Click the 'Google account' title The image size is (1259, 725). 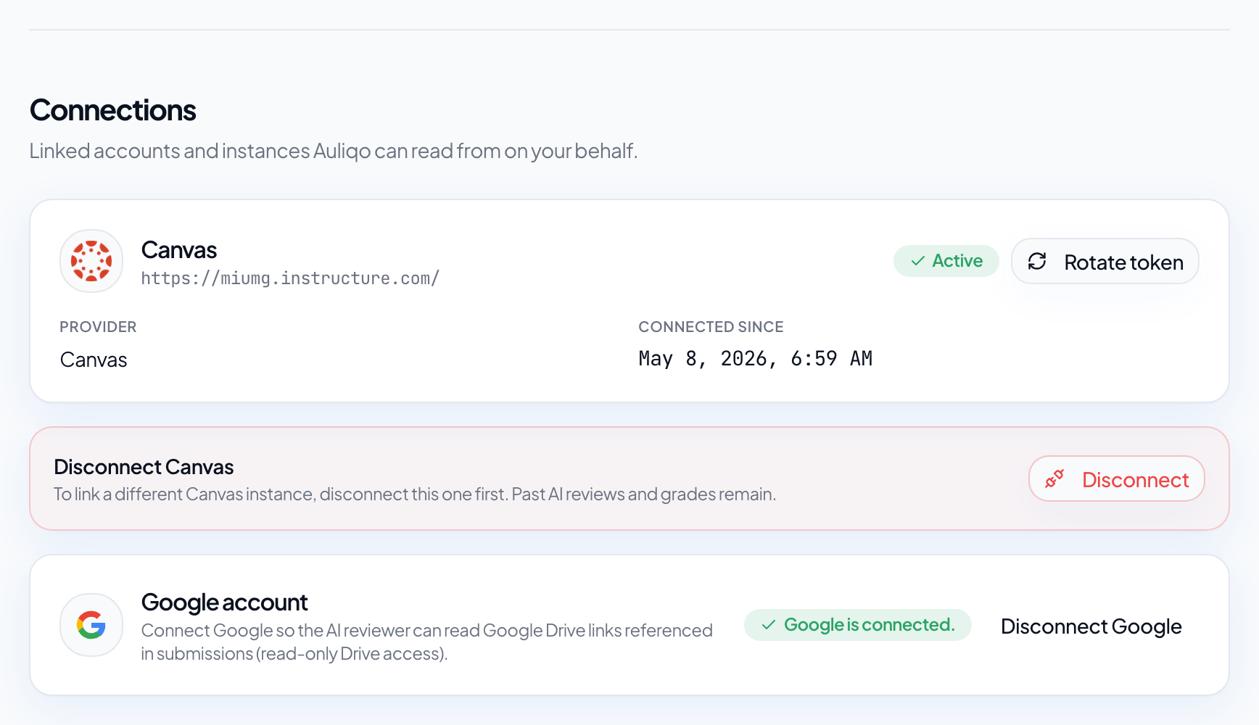224,602
